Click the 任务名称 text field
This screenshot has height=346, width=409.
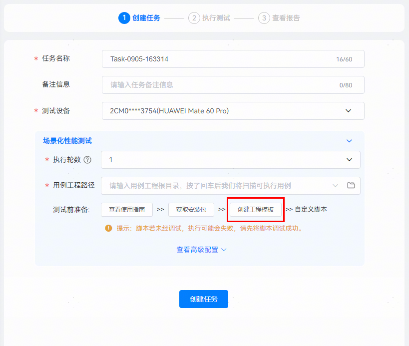pos(220,59)
